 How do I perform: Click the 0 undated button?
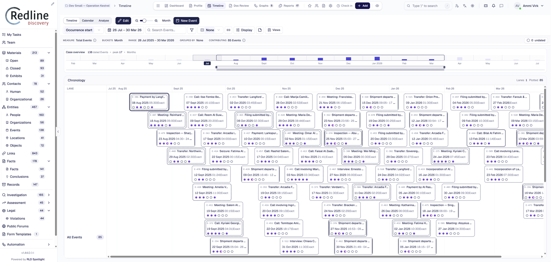pos(536,40)
